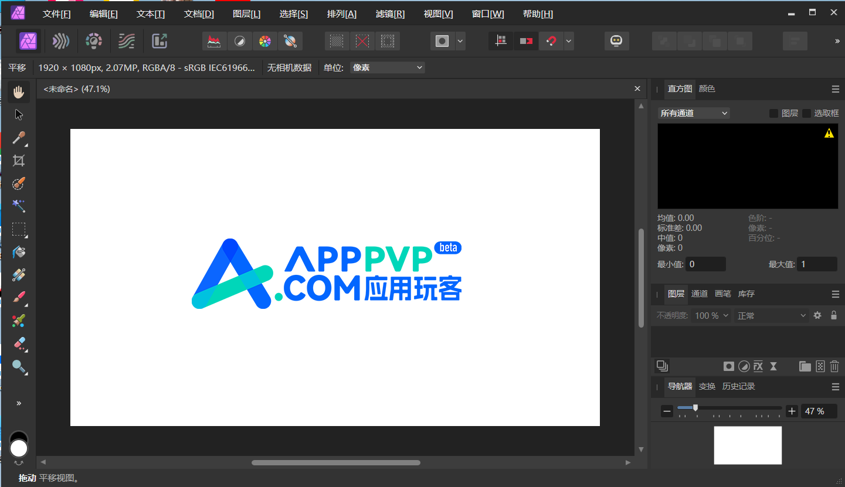The height and width of the screenshot is (487, 845).
Task: Click the 最小值 input field
Action: pyautogui.click(x=705, y=264)
